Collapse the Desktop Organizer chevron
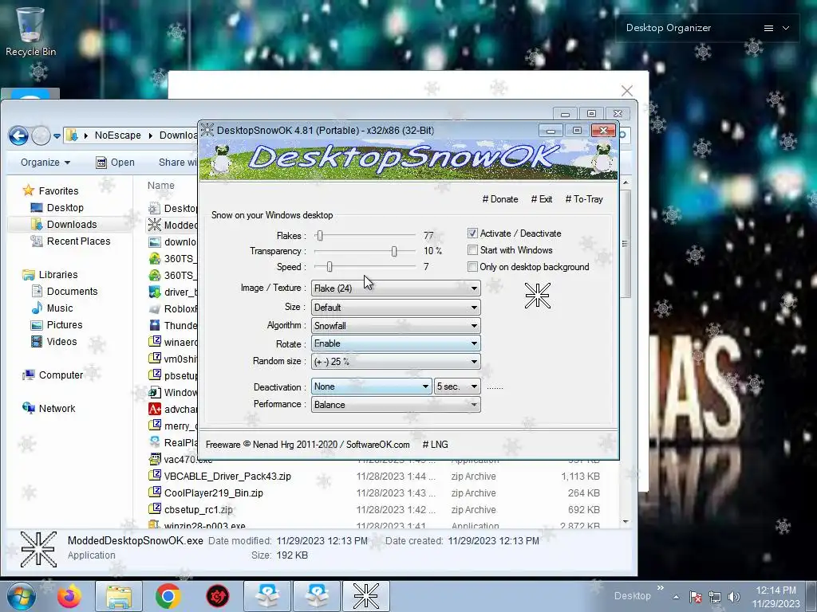Image resolution: width=817 pixels, height=612 pixels. 786,28
